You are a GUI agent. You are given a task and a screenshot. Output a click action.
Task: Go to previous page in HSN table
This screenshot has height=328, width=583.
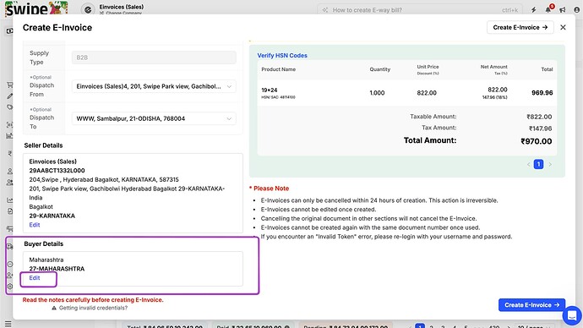pyautogui.click(x=528, y=164)
